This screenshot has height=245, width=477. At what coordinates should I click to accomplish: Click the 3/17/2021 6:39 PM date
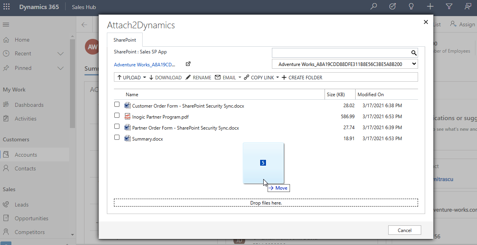click(x=382, y=128)
